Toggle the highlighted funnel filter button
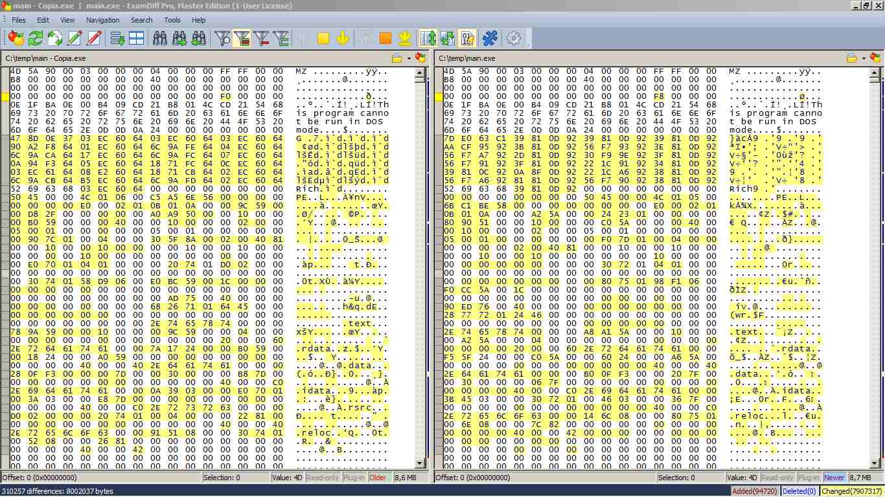Image resolution: width=885 pixels, height=497 pixels. point(242,38)
